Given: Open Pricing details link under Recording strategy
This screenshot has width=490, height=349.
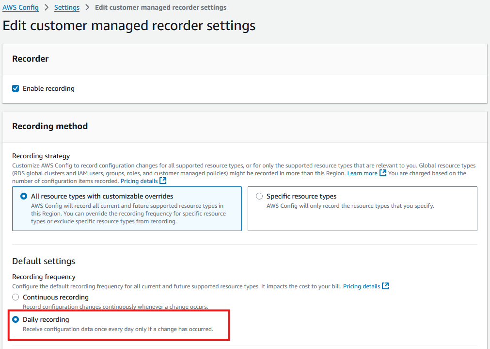Looking at the screenshot, I should click(139, 181).
